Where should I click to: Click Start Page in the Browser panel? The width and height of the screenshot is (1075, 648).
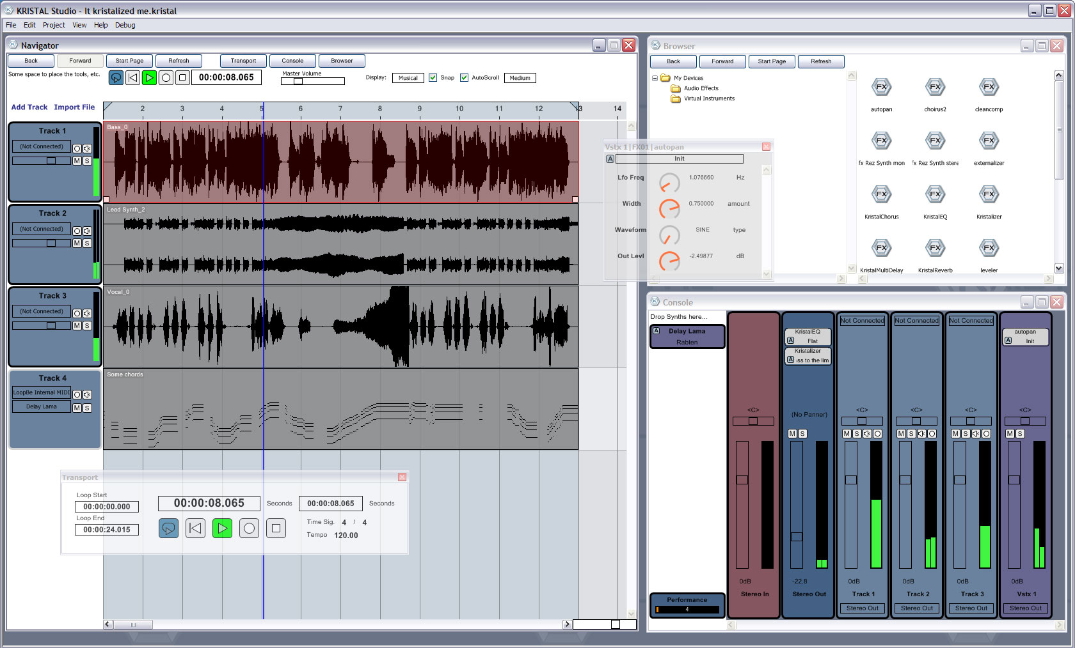click(x=772, y=61)
